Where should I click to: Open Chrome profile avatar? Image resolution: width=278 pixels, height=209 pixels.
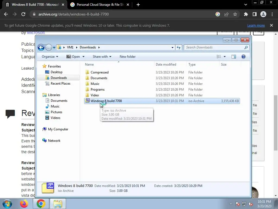263,14
